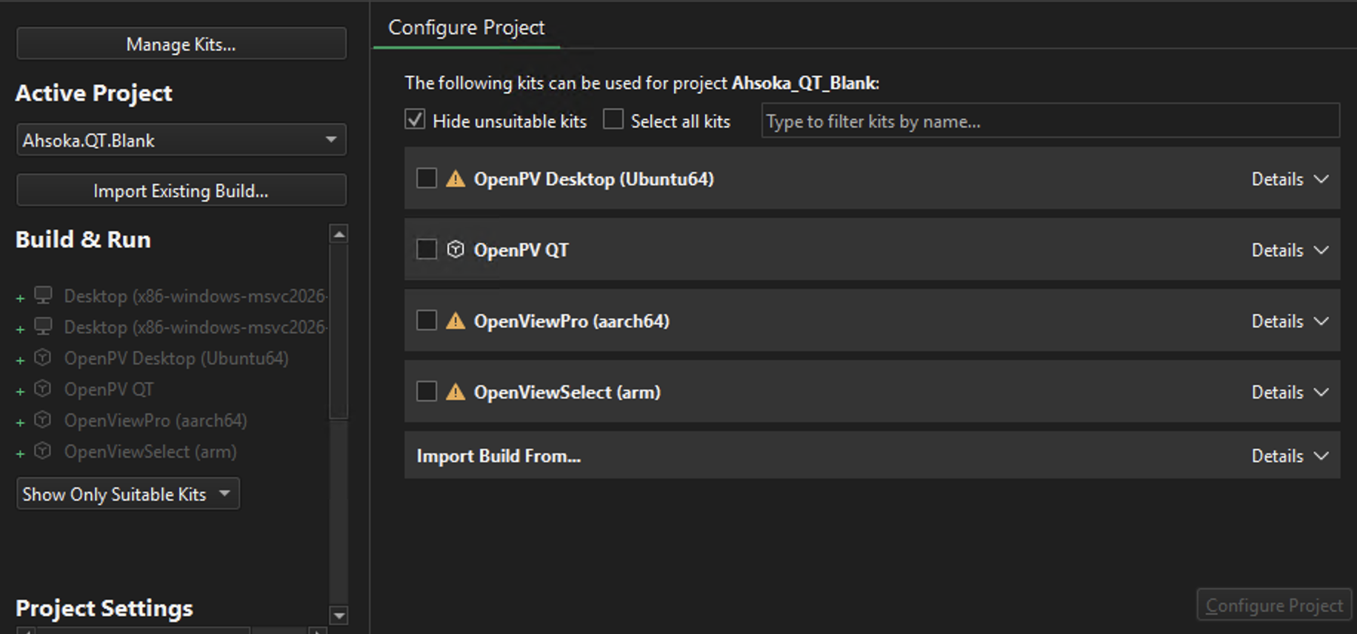Tick the OpenPV Desktop (Ubuntu64) kit checkbox

(x=427, y=178)
